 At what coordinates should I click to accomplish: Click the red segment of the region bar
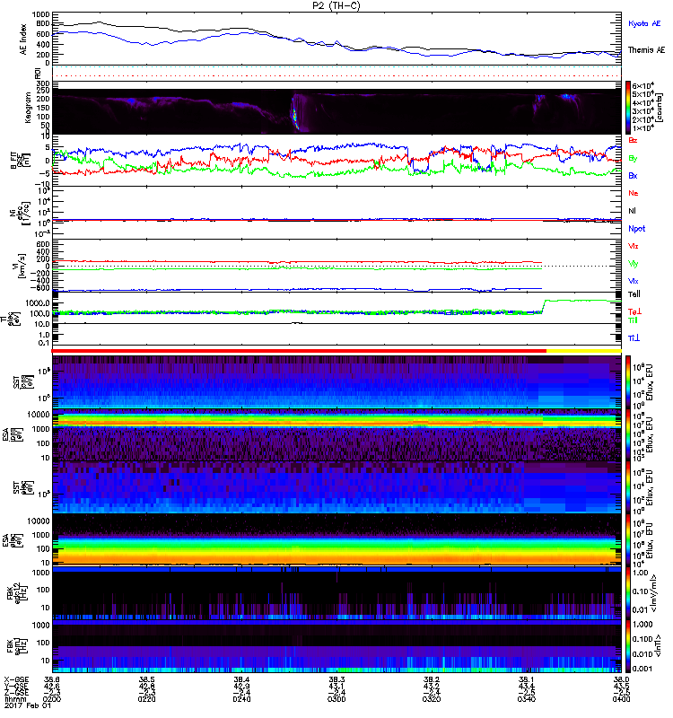[299, 351]
